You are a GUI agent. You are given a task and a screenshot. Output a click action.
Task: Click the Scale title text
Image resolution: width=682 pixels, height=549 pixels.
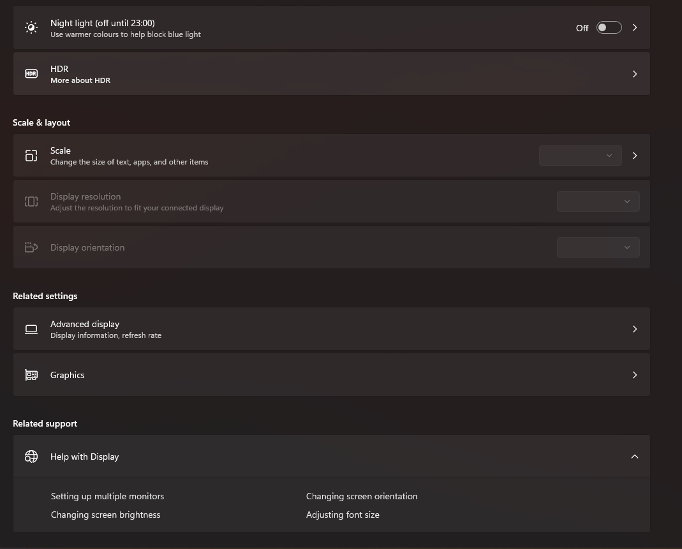(x=61, y=151)
